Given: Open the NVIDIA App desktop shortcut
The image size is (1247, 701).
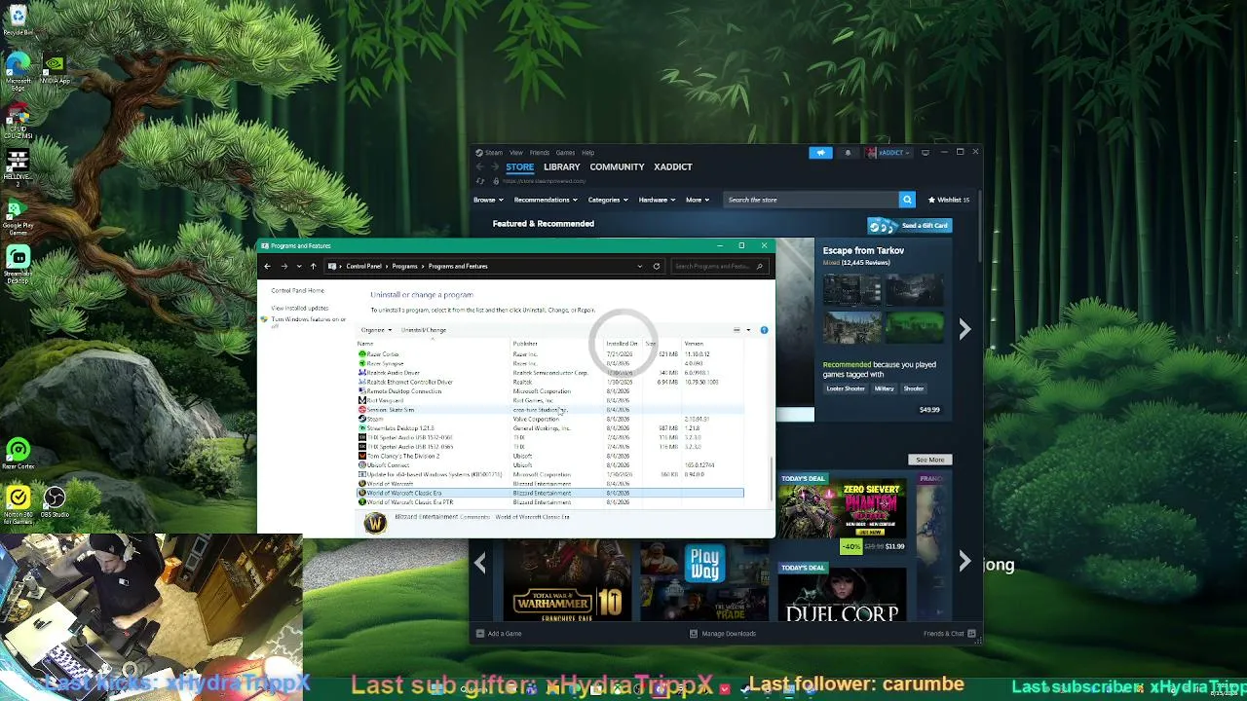Looking at the screenshot, I should 55,68.
